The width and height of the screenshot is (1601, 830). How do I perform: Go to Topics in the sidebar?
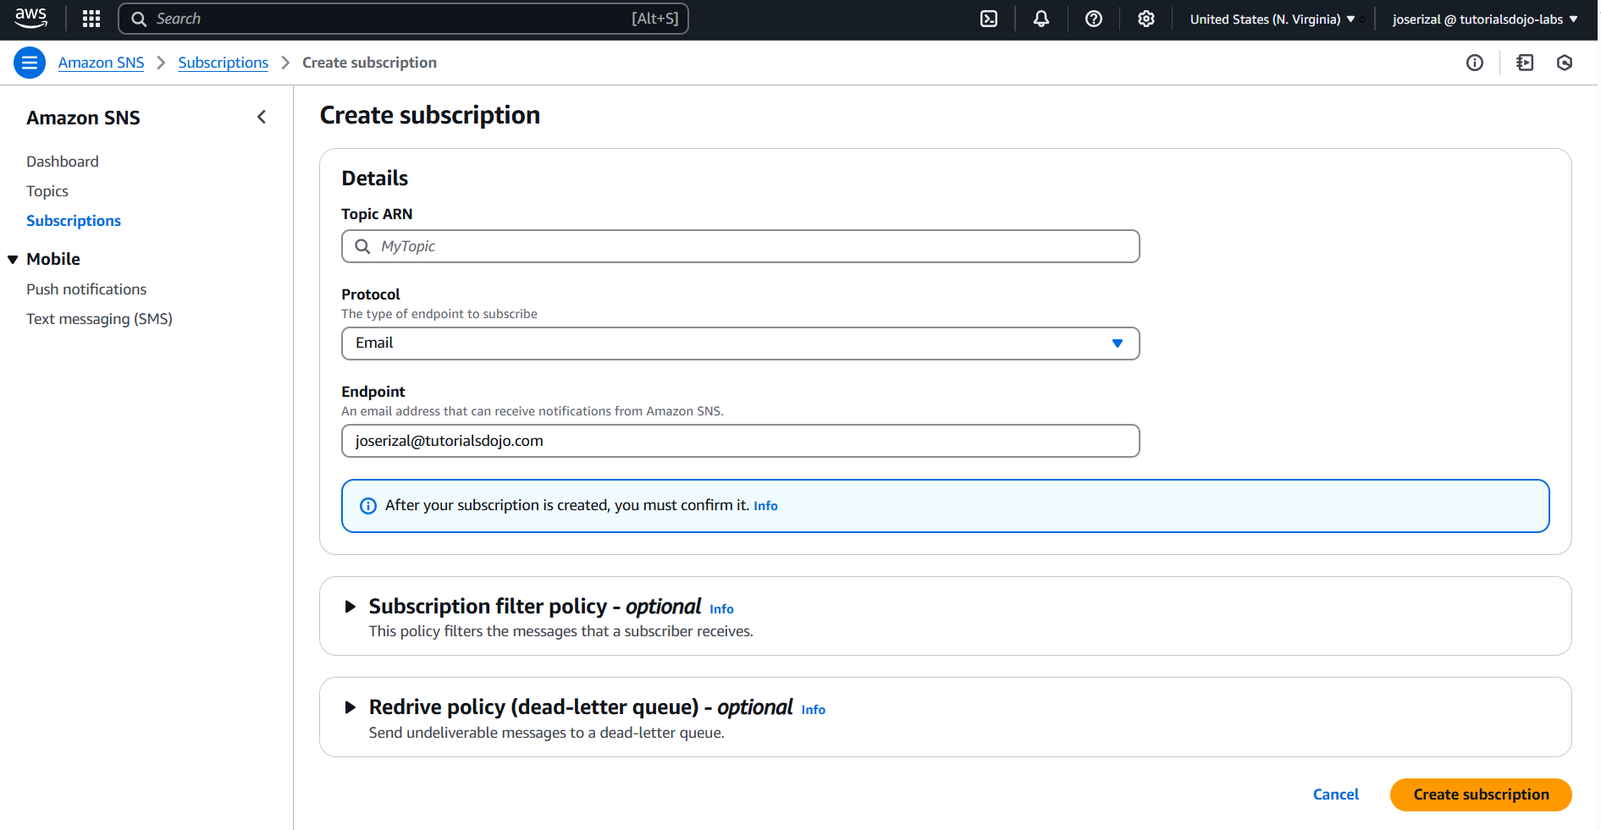[47, 191]
